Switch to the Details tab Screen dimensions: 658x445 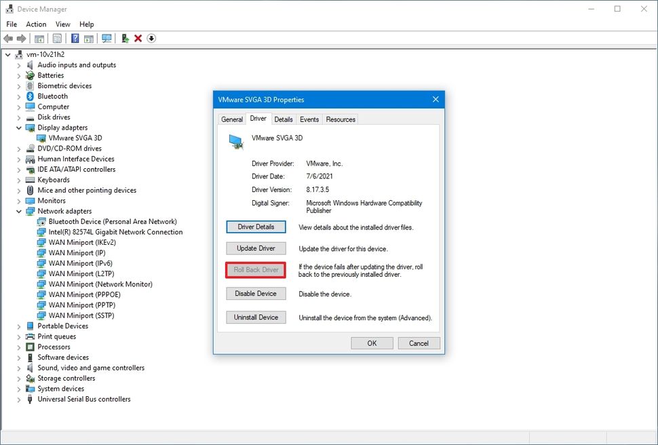click(284, 119)
